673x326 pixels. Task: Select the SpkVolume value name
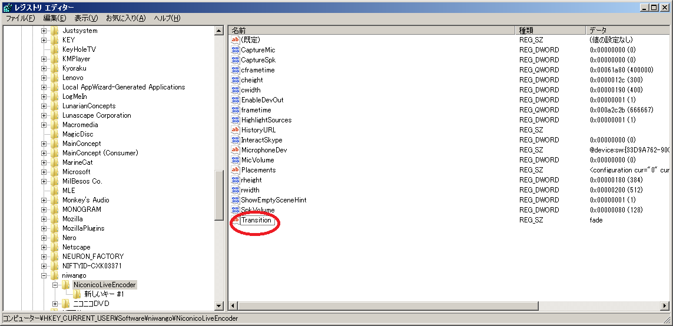click(x=258, y=209)
